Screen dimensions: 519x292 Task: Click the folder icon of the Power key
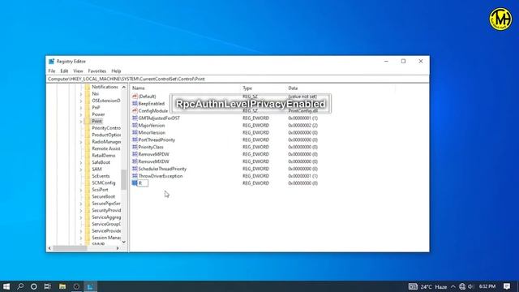(x=88, y=114)
